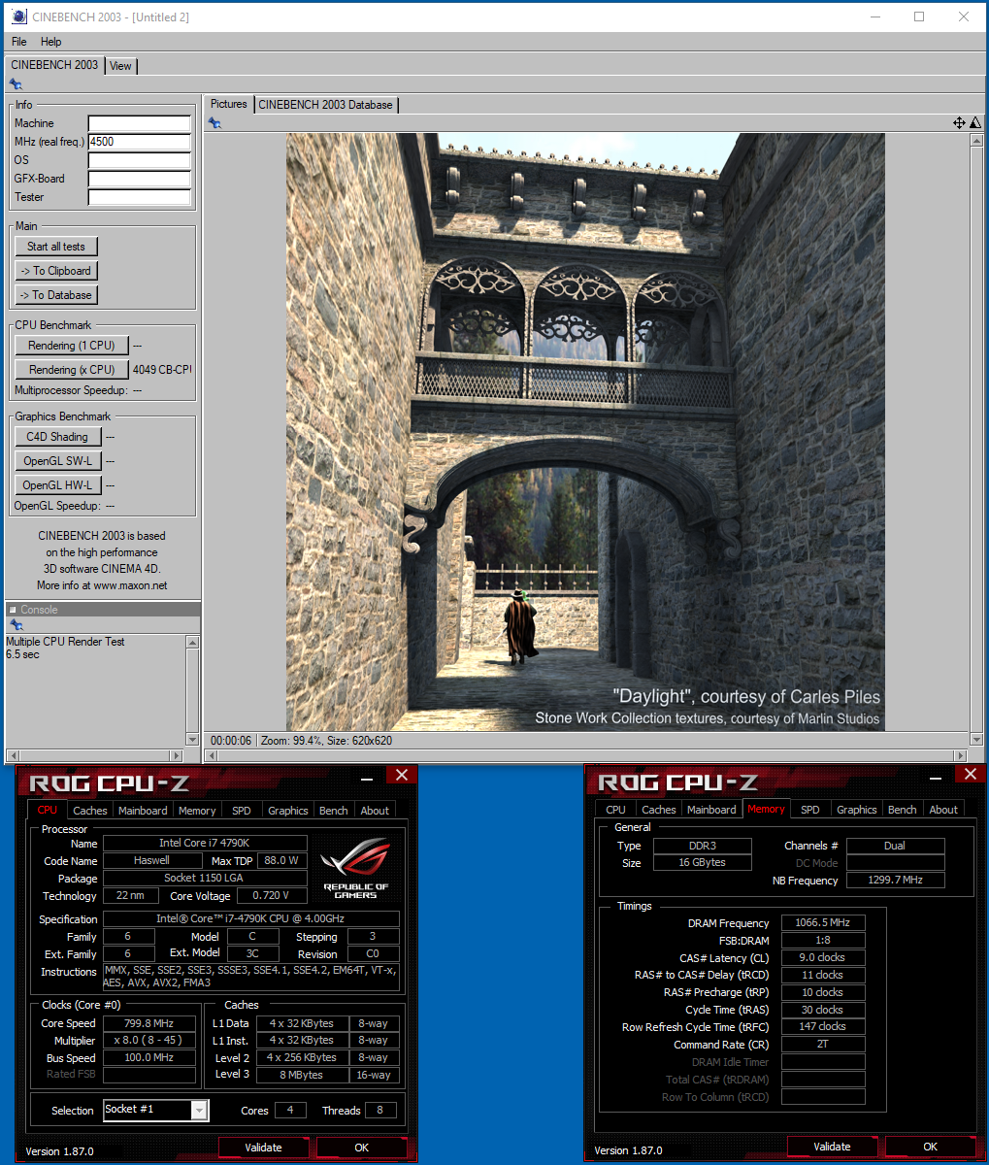Click the OS input field

pyautogui.click(x=140, y=160)
